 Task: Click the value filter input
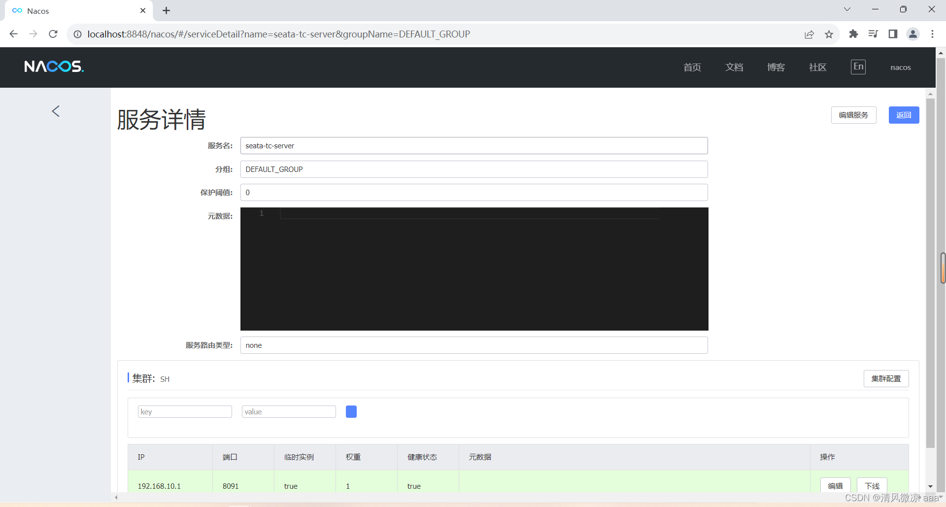click(x=289, y=411)
